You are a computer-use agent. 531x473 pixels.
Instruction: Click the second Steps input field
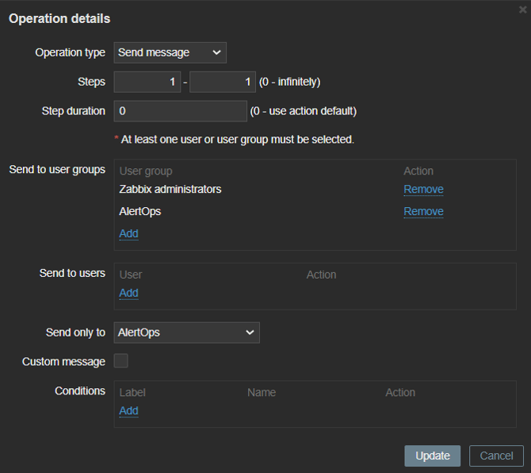[223, 82]
